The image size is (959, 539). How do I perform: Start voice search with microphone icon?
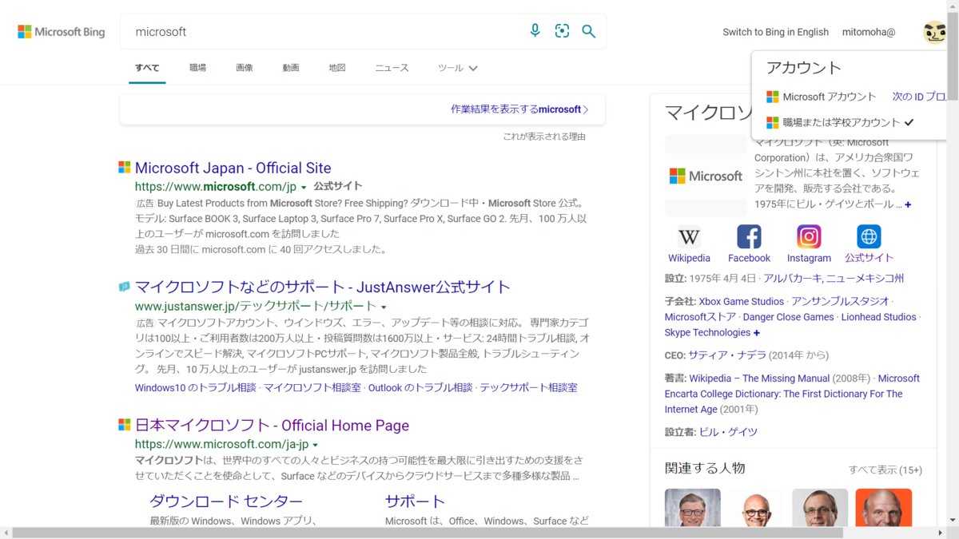[x=535, y=31]
